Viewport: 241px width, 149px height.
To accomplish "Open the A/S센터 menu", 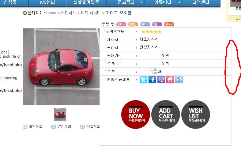I will coord(47,2).
